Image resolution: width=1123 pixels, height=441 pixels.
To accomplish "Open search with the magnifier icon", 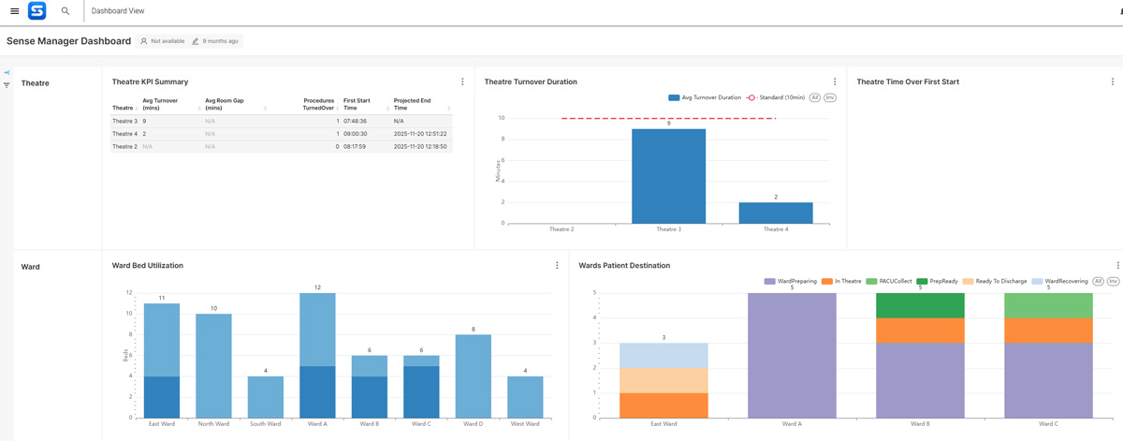I will click(66, 11).
